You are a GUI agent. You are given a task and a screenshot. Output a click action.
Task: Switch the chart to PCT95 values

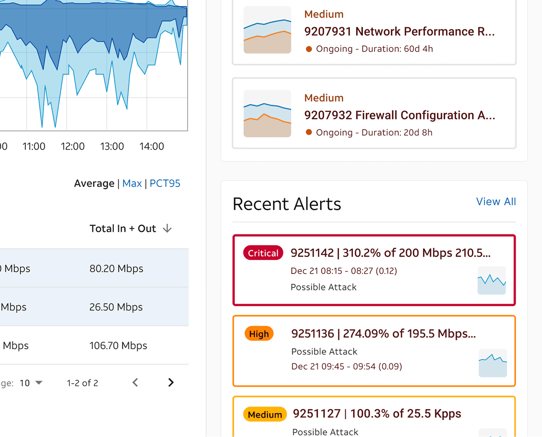[x=165, y=183]
